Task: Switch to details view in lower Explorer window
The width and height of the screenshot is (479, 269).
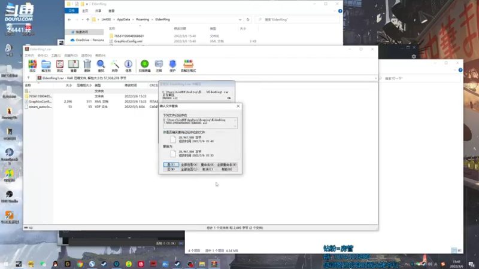Action: coord(454,250)
